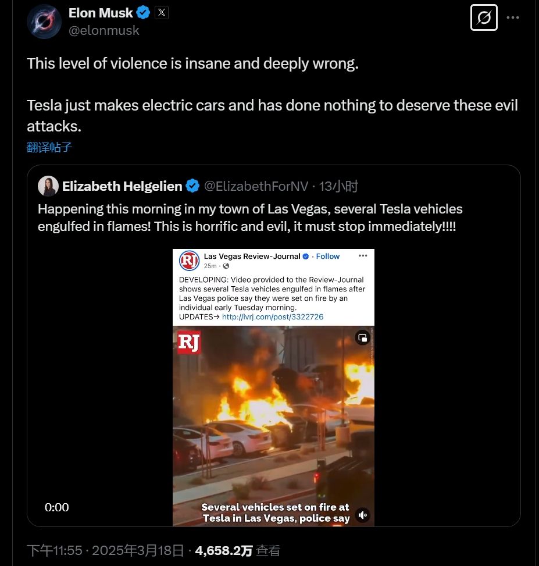Image resolution: width=539 pixels, height=566 pixels.
Task: Toggle picture-in-picture on the video
Action: [x=362, y=338]
